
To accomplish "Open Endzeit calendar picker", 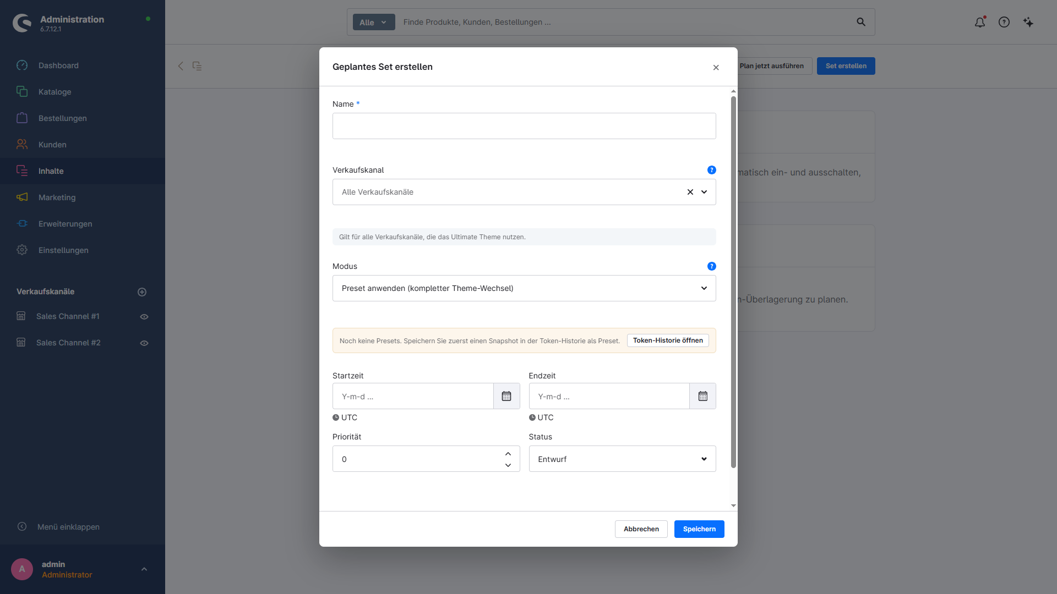I will (703, 396).
